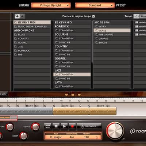Click the MID 52 BPM column header
Image resolution: width=146 pixels, height=146 pixels.
tap(102, 22)
